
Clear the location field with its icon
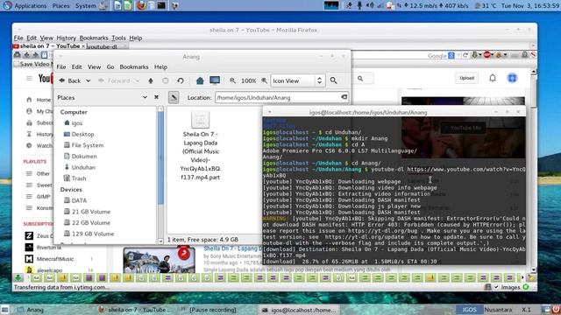coord(344,97)
